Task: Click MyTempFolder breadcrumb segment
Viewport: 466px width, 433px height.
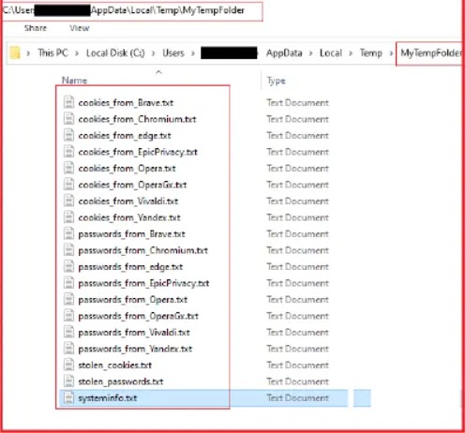Action: pyautogui.click(x=430, y=53)
